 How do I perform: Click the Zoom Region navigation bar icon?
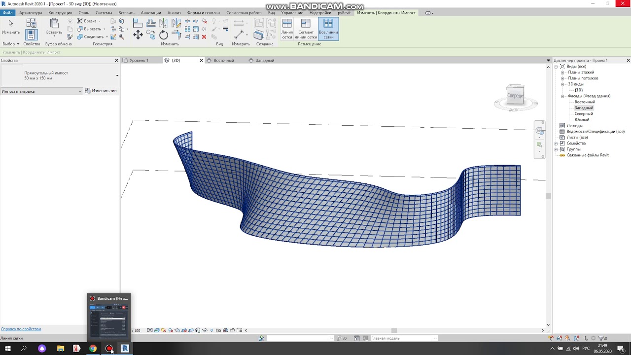coord(539,145)
